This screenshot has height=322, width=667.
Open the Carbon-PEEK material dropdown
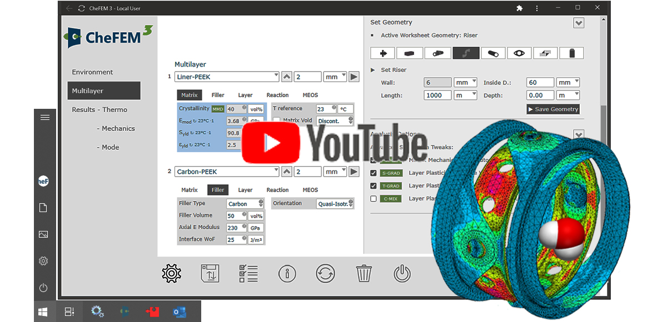(227, 172)
